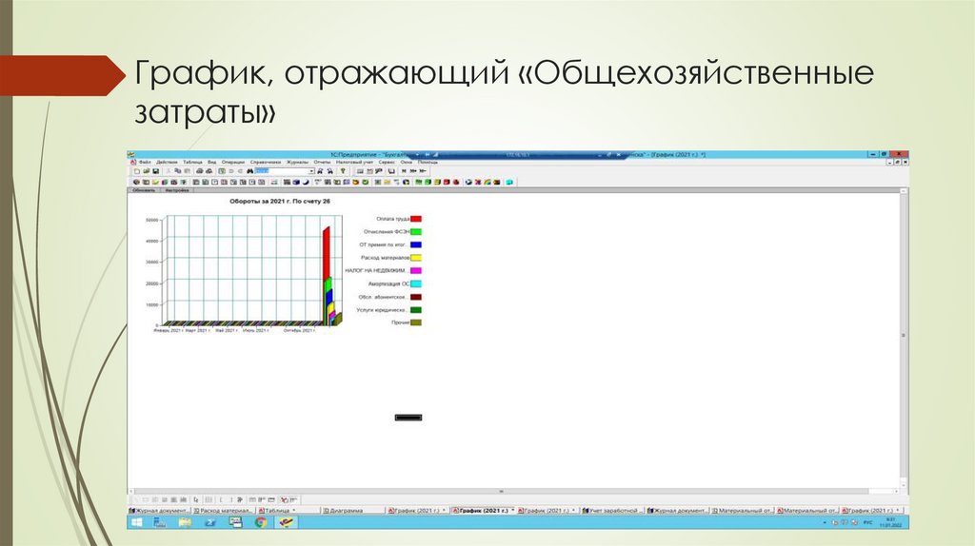Click the cyan icon ending second toolbar
The image size is (975, 546).
(x=509, y=182)
